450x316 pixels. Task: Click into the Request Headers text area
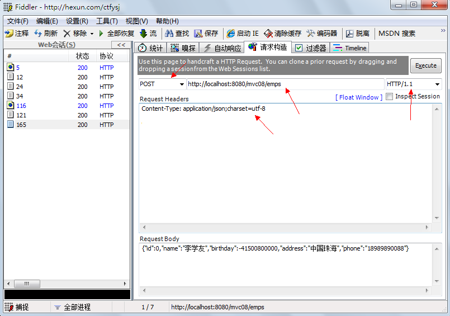click(286, 163)
